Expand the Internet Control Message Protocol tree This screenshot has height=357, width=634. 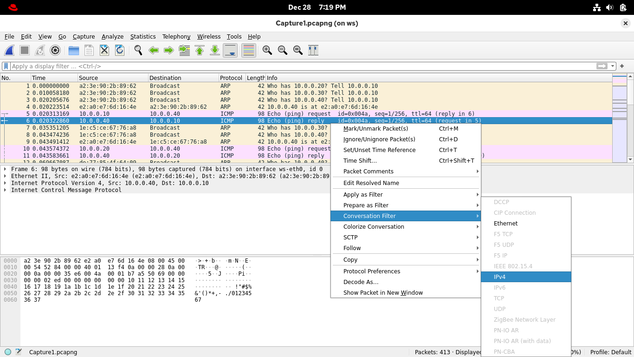pos(5,190)
